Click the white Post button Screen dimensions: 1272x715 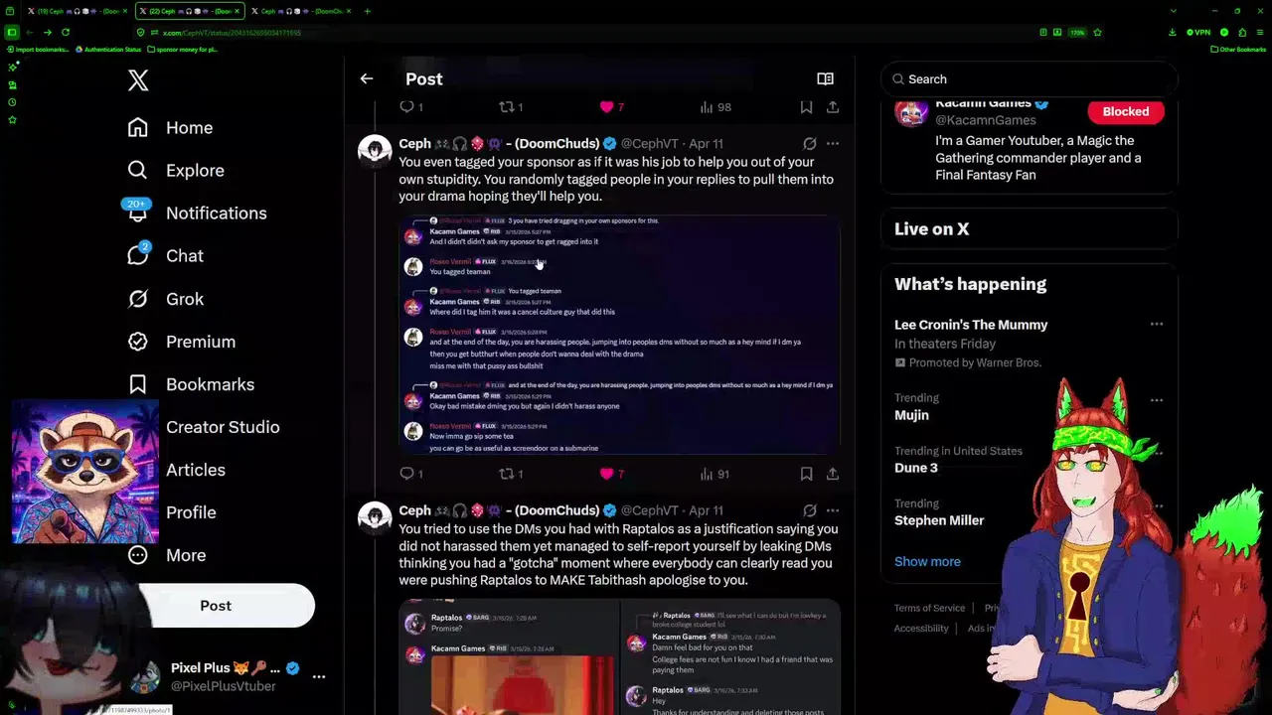click(x=216, y=605)
